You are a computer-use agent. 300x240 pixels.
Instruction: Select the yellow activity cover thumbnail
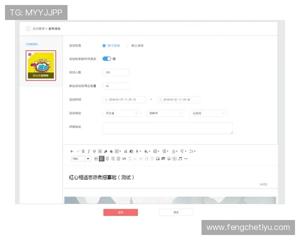click(41, 65)
